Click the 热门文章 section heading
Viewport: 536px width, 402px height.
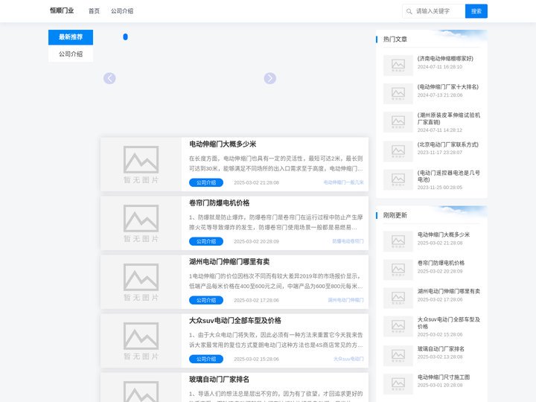pos(395,39)
